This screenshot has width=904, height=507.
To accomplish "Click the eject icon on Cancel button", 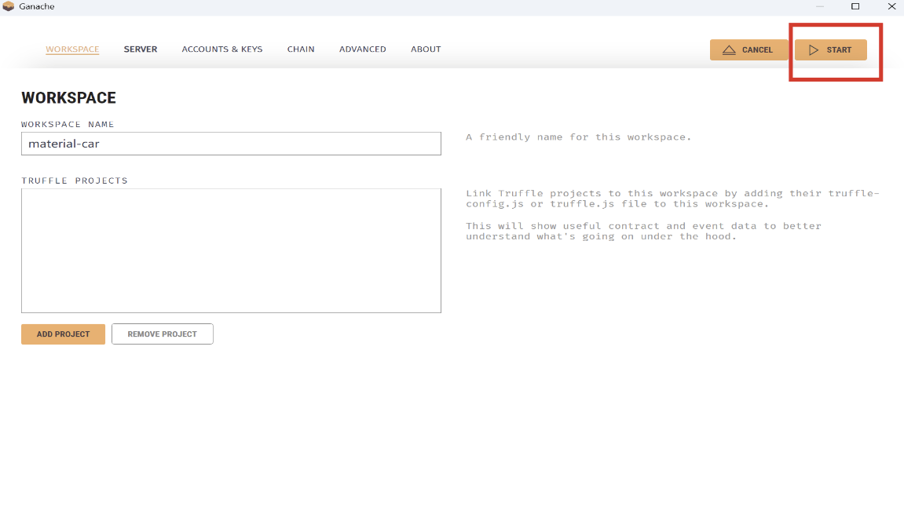I will click(729, 50).
